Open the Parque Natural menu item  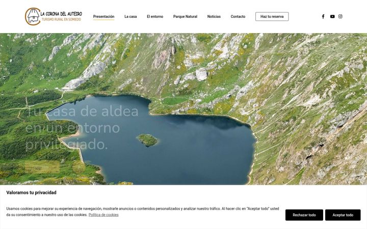point(185,17)
